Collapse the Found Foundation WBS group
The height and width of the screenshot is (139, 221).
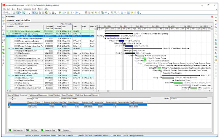tap(9, 49)
